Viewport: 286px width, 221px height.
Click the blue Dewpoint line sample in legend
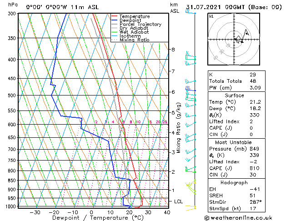point(115,20)
